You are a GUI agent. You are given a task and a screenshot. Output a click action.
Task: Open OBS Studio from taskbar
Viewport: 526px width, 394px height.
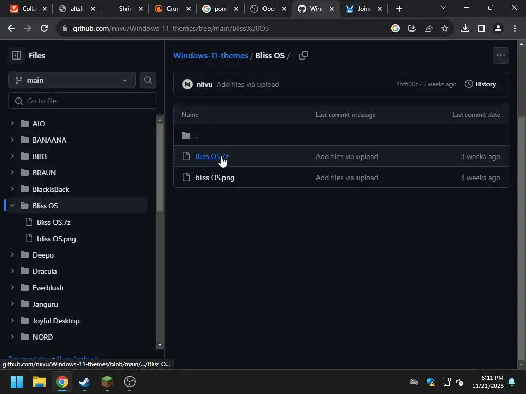(130, 382)
